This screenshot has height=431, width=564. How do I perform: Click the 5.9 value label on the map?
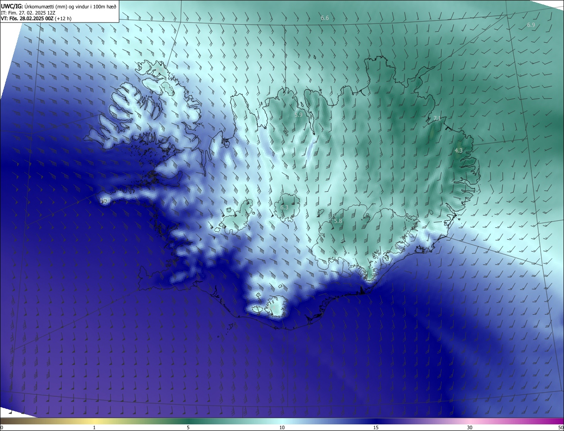tap(298, 115)
